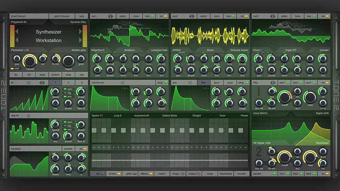The image size is (340, 191).
Task: Open the arp Speed 1/1 dropdown
Action: [97, 116]
